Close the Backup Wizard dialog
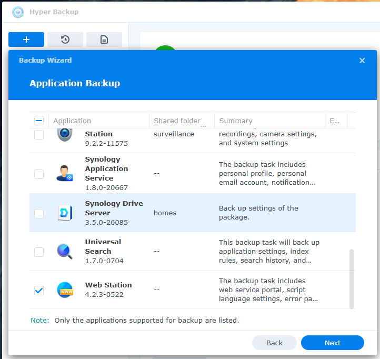This screenshot has height=359, width=380. coord(362,61)
